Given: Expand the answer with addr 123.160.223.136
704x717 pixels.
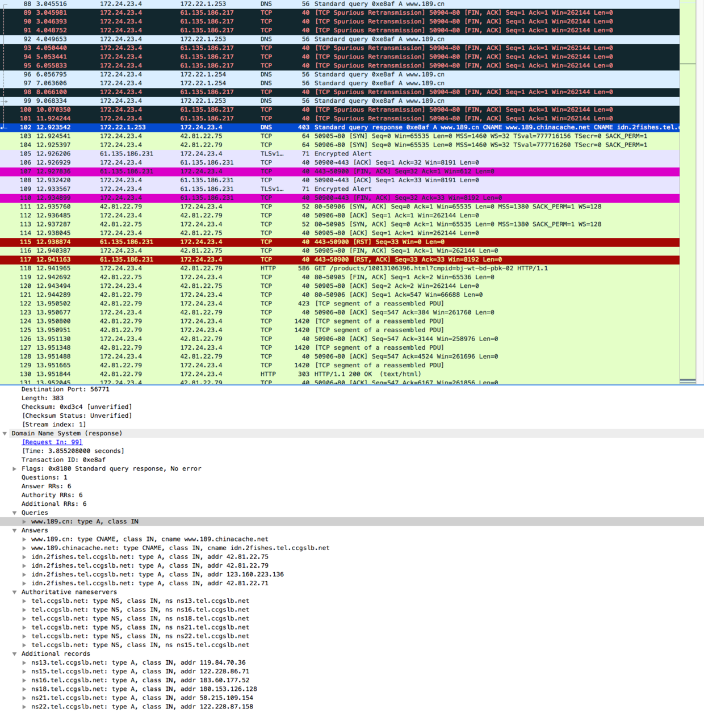Looking at the screenshot, I should click(24, 574).
